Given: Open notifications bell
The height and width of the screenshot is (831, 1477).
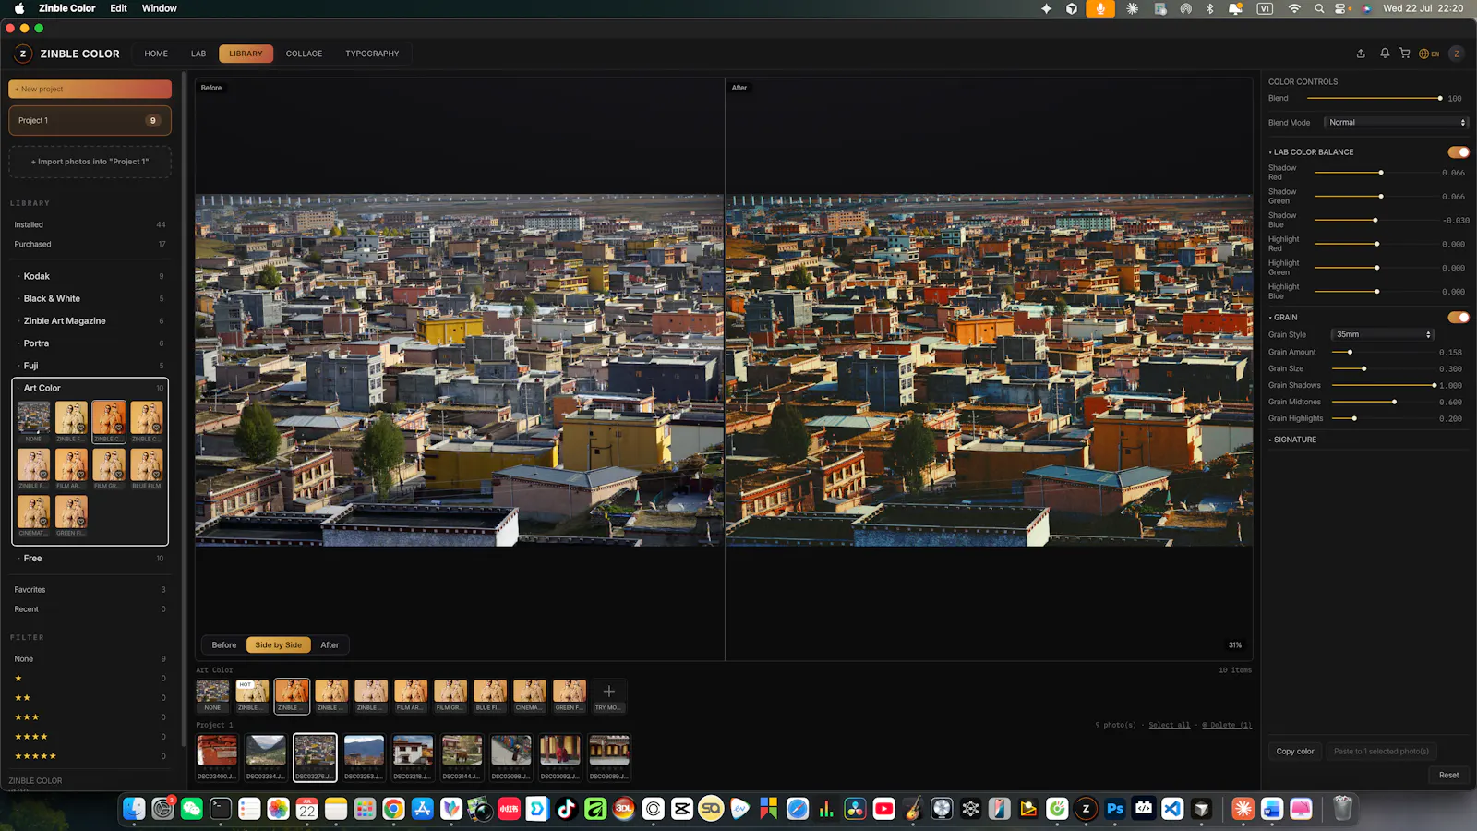Looking at the screenshot, I should (1385, 54).
